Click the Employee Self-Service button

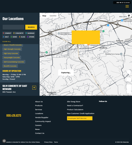pyautogui.click(x=80, y=118)
